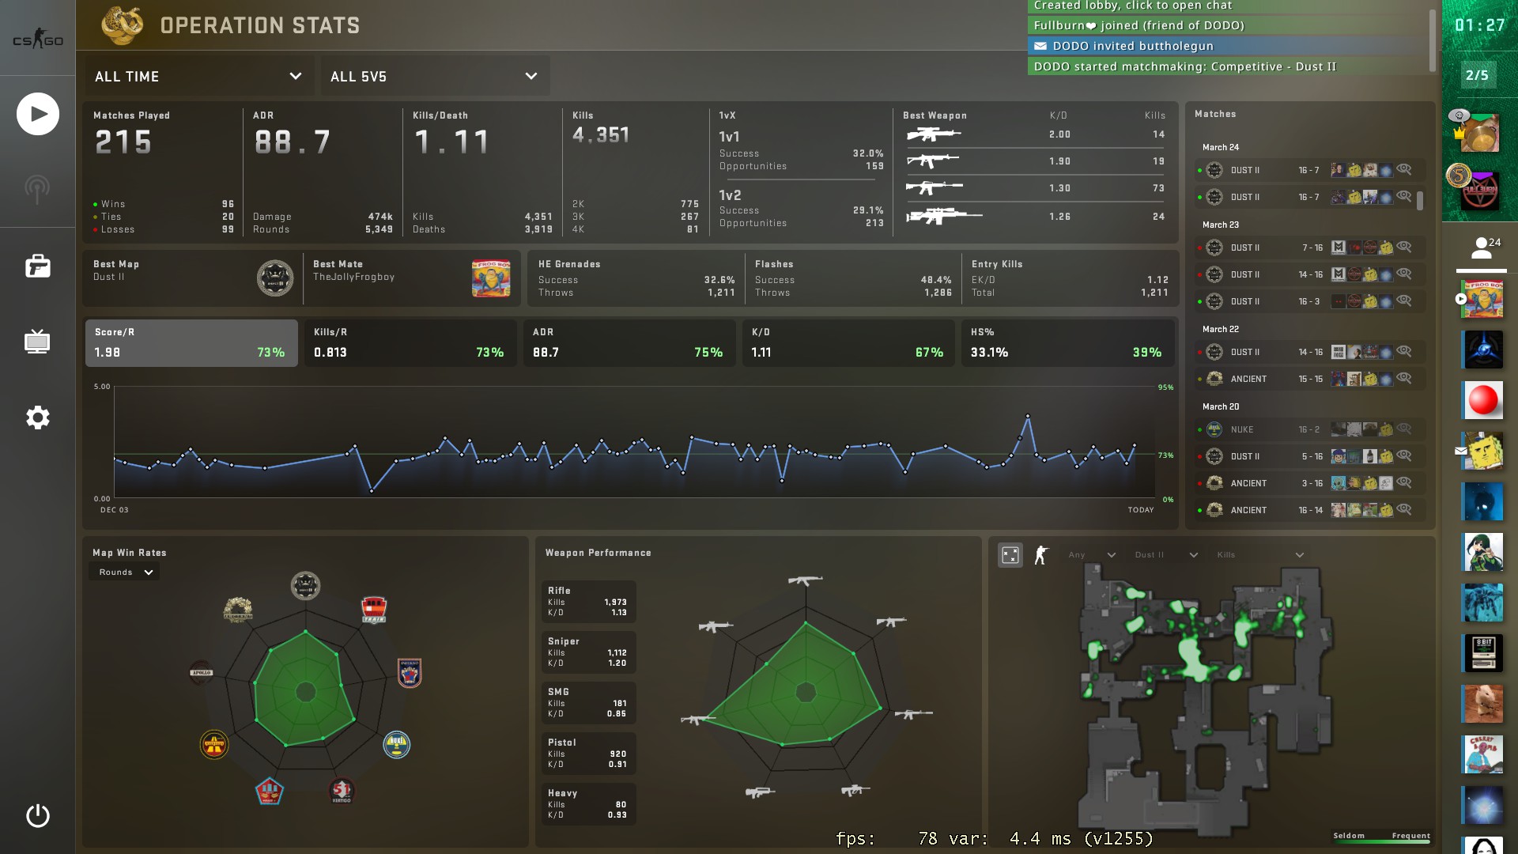
Task: Click the Play button in sidebar
Action: 37,114
